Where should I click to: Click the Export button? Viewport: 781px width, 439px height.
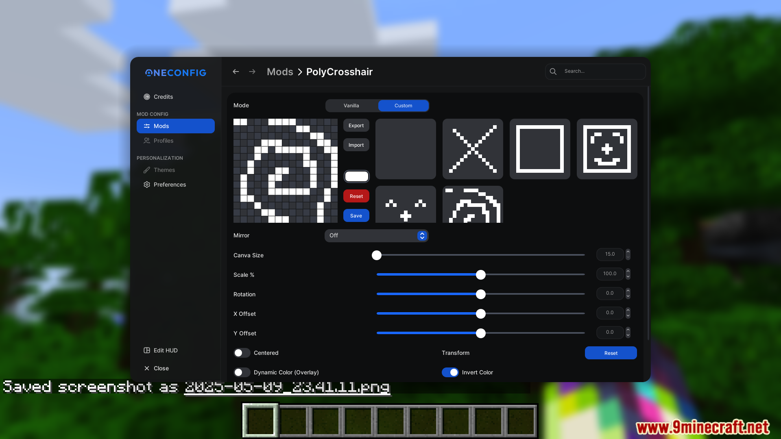point(356,126)
